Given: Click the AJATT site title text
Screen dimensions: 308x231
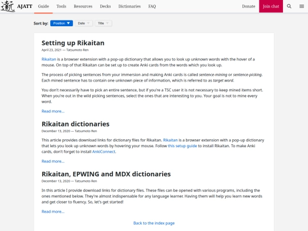Looking at the screenshot, I should (25, 6).
